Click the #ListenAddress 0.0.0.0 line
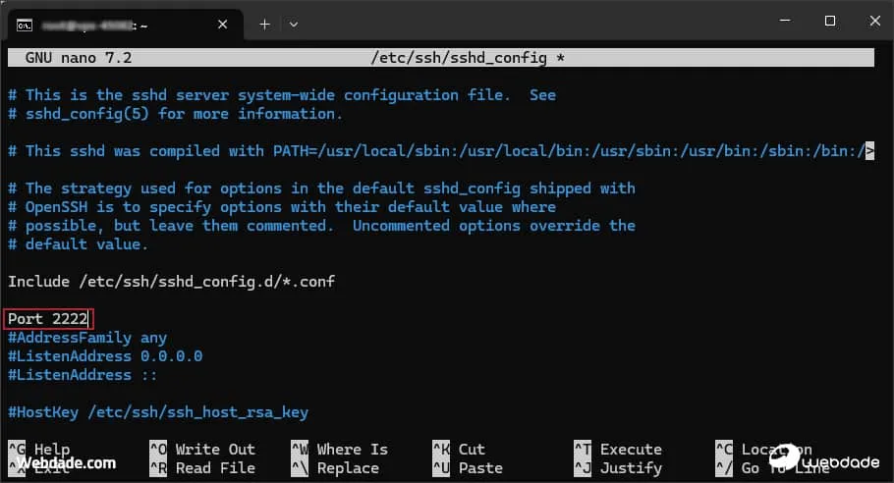The height and width of the screenshot is (483, 894). click(x=105, y=356)
